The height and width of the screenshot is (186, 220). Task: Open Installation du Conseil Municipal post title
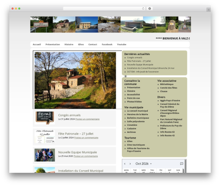coord(81,171)
